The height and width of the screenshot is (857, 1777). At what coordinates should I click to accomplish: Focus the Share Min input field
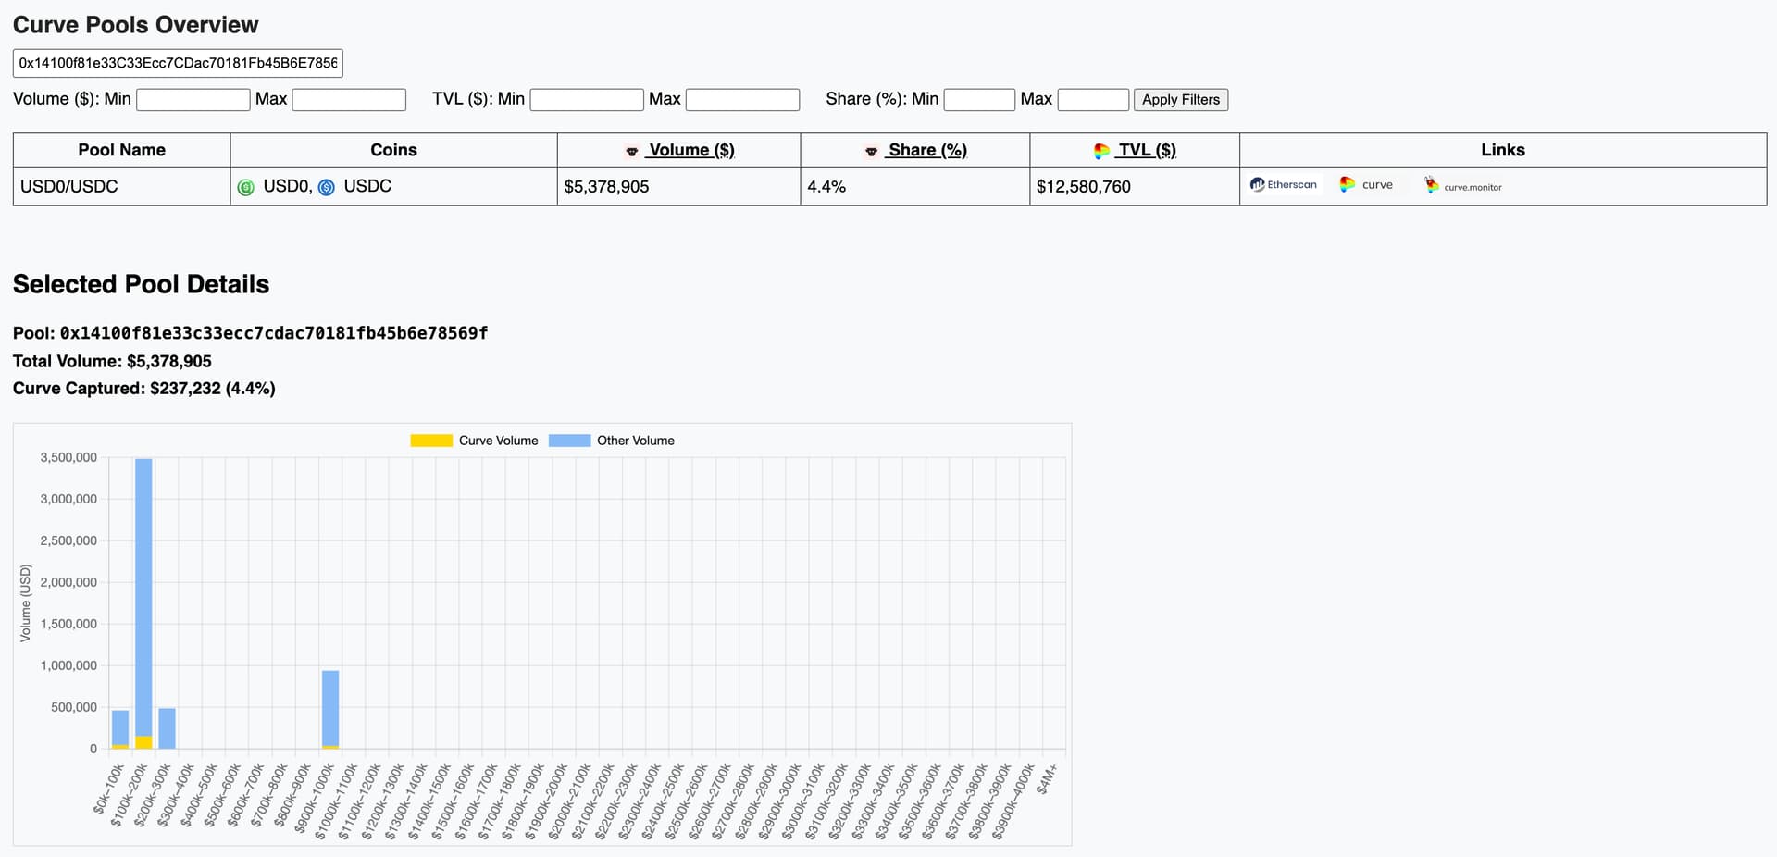pos(979,100)
